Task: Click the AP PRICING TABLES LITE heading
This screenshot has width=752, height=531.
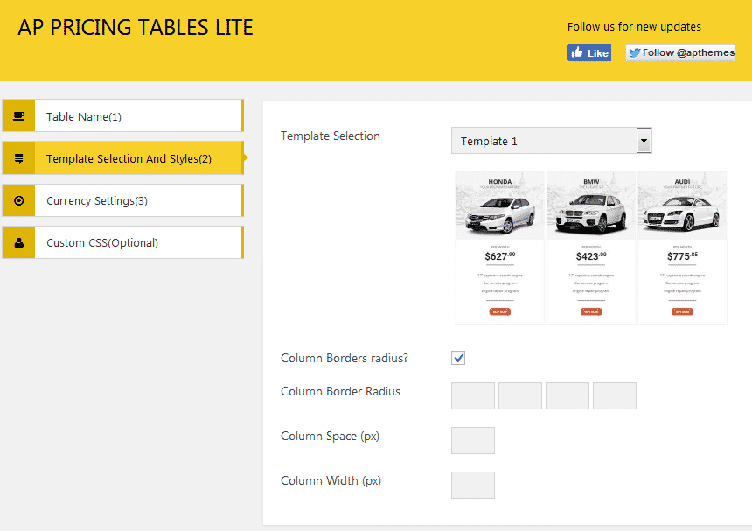Action: (x=136, y=27)
